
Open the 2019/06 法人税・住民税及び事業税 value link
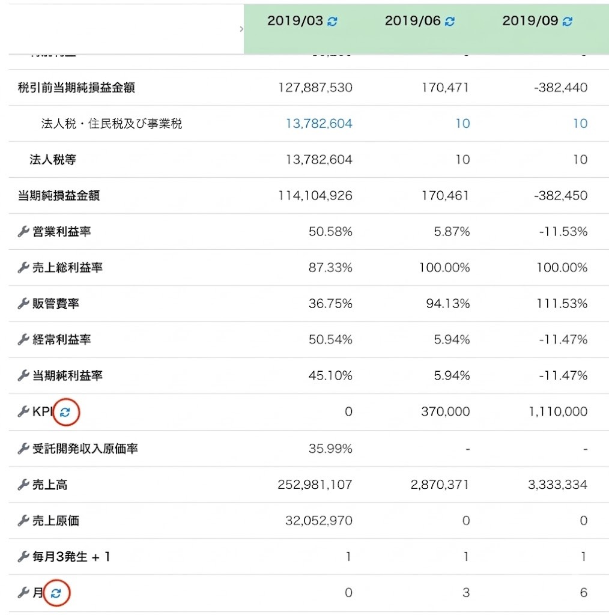pyautogui.click(x=462, y=124)
